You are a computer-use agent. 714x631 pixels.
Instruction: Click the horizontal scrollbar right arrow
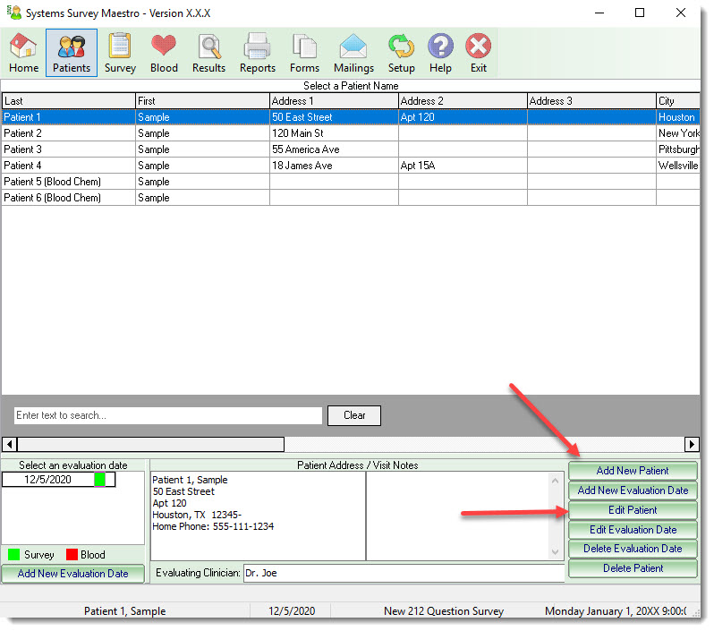point(692,444)
